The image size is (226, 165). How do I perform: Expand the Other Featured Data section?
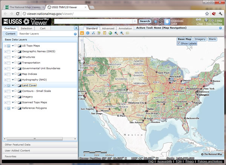click(x=40, y=145)
